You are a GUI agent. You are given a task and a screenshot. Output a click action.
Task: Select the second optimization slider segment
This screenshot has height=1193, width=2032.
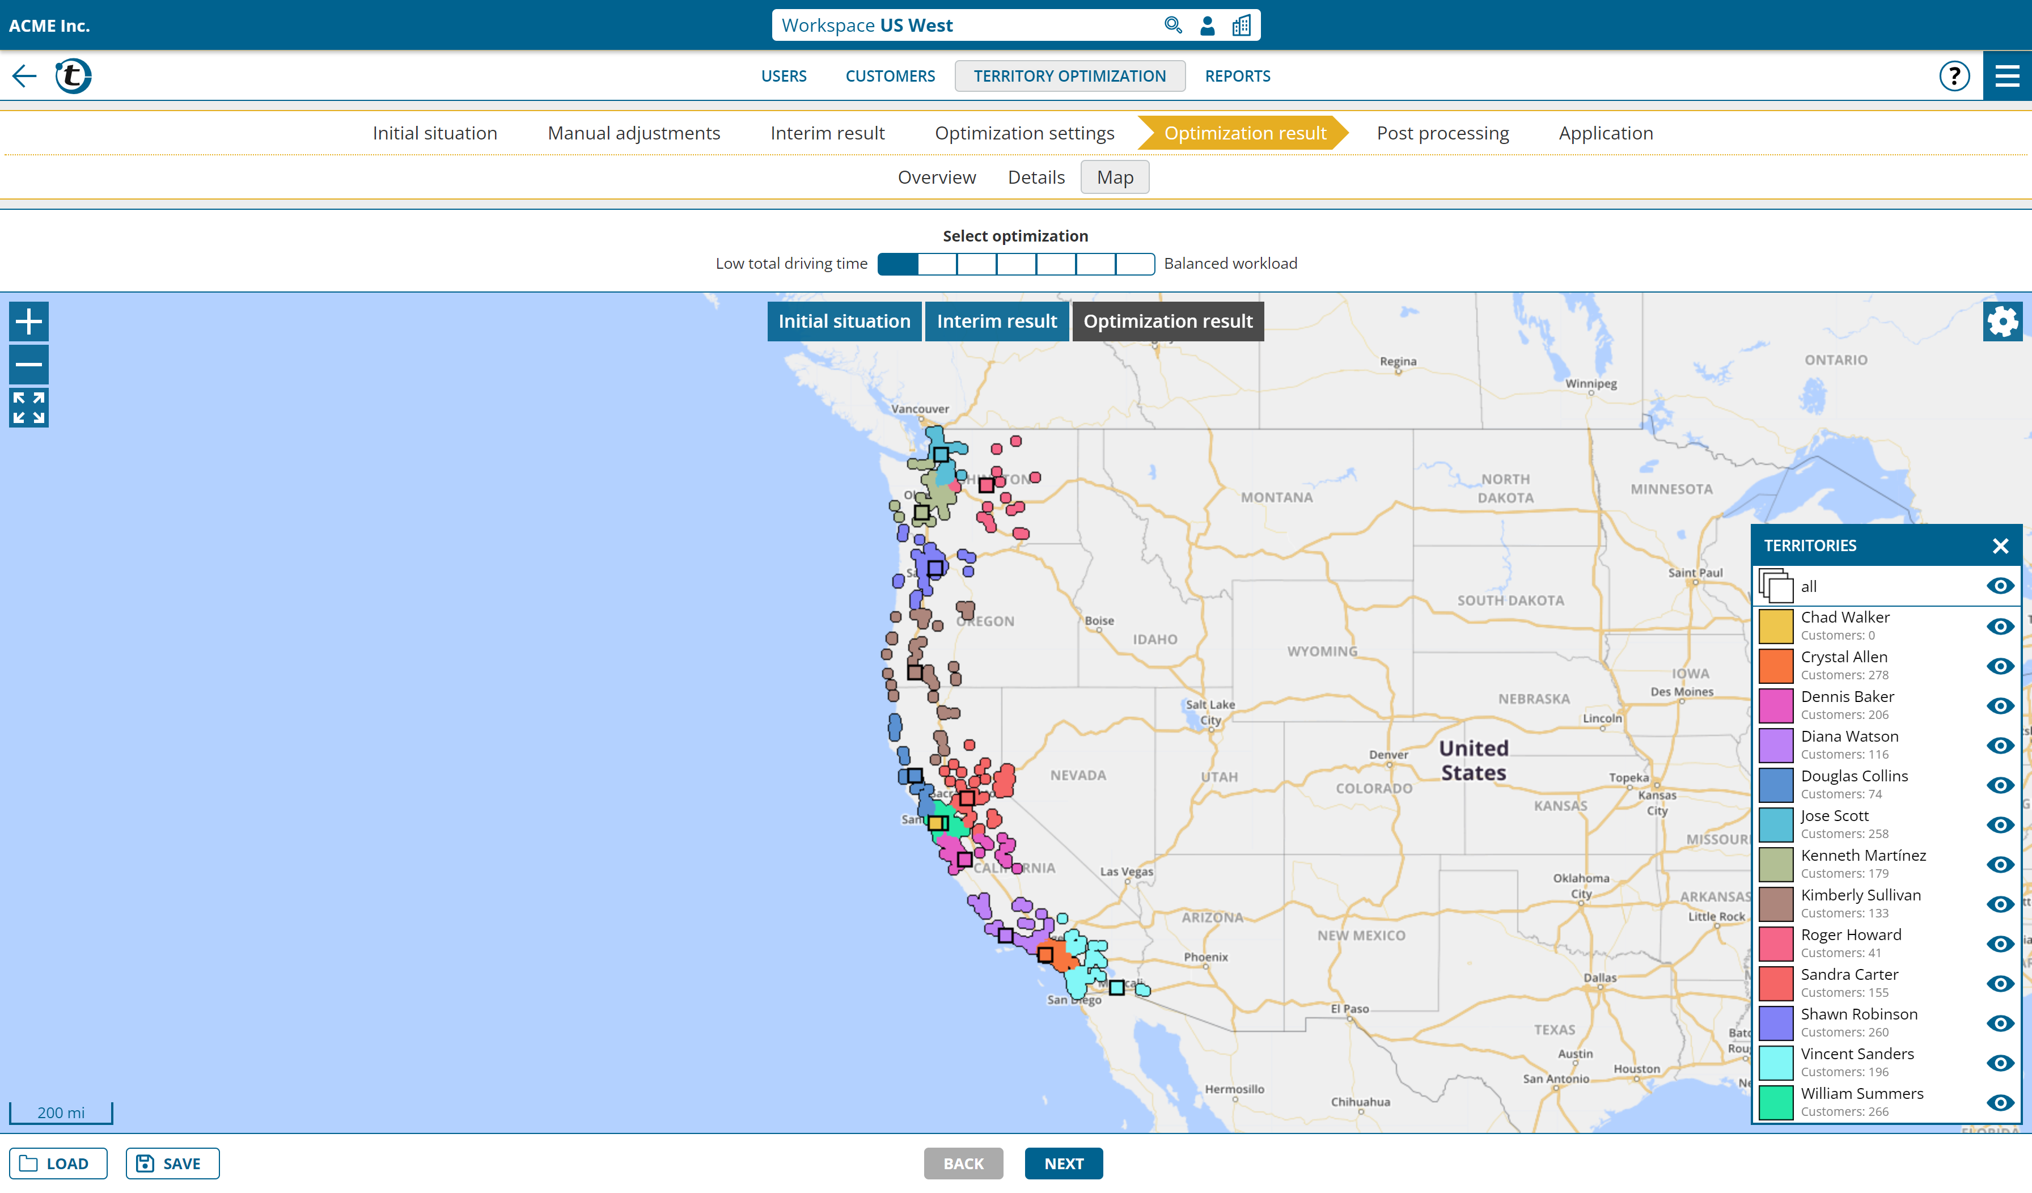937,264
